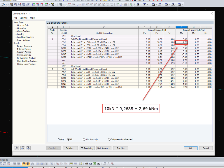Close the CRANEWAY dialog with the X button
Viewport: 224px width, 168px height.
212,14
